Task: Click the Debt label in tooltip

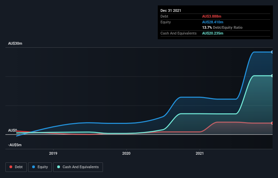Action: click(x=164, y=16)
